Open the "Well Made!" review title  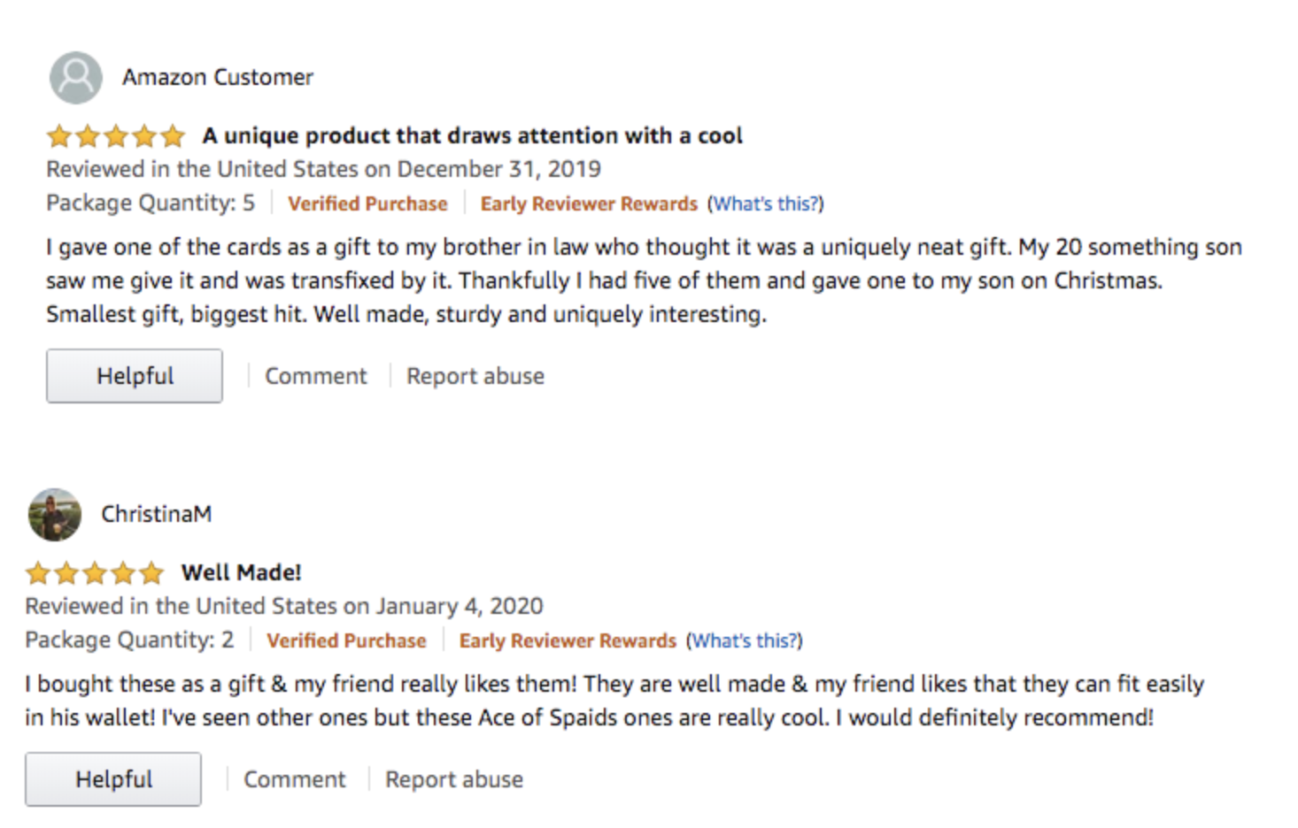241,573
